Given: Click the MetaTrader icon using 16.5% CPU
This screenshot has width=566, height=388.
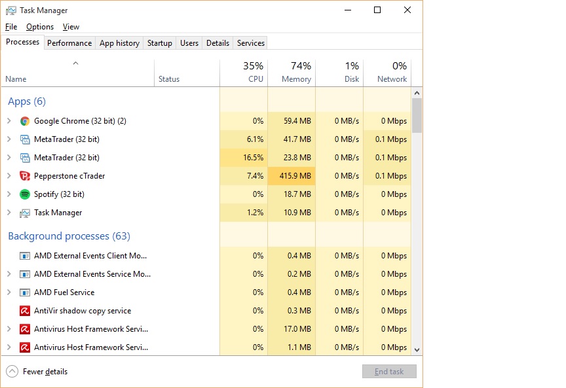Looking at the screenshot, I should pos(24,158).
